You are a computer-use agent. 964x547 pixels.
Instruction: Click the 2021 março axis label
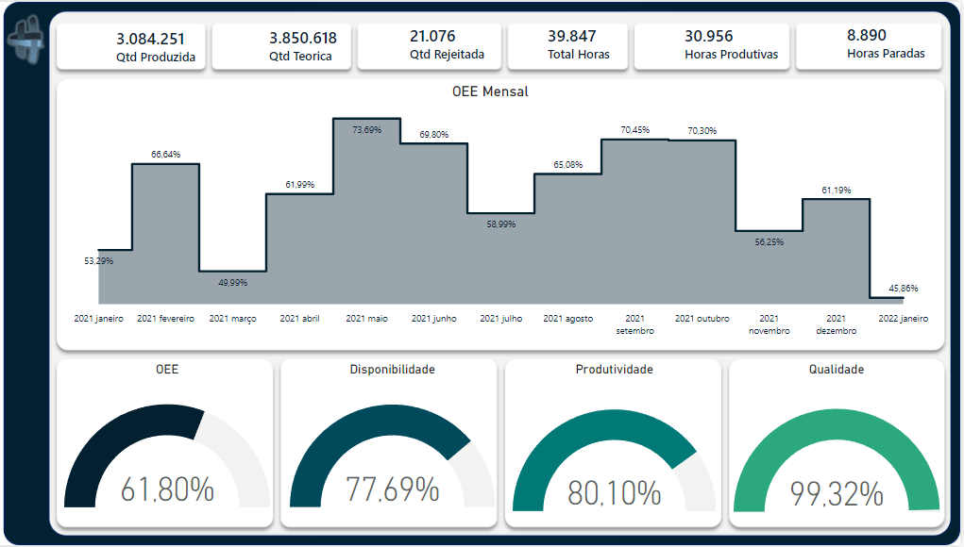pos(233,319)
